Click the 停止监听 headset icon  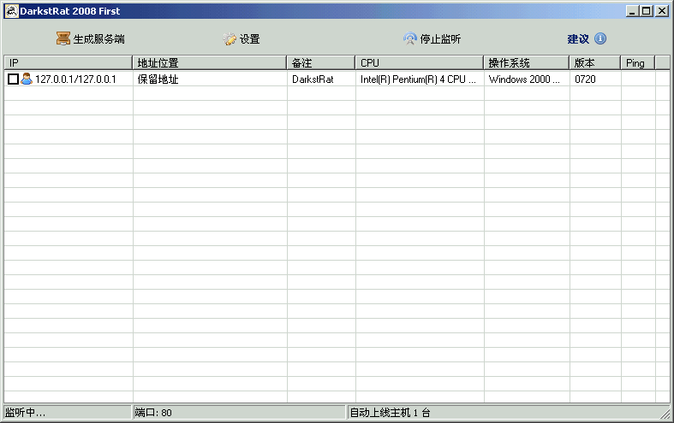coord(410,39)
